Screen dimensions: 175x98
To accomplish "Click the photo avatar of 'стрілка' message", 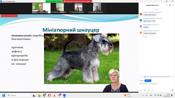I will tap(141, 26).
